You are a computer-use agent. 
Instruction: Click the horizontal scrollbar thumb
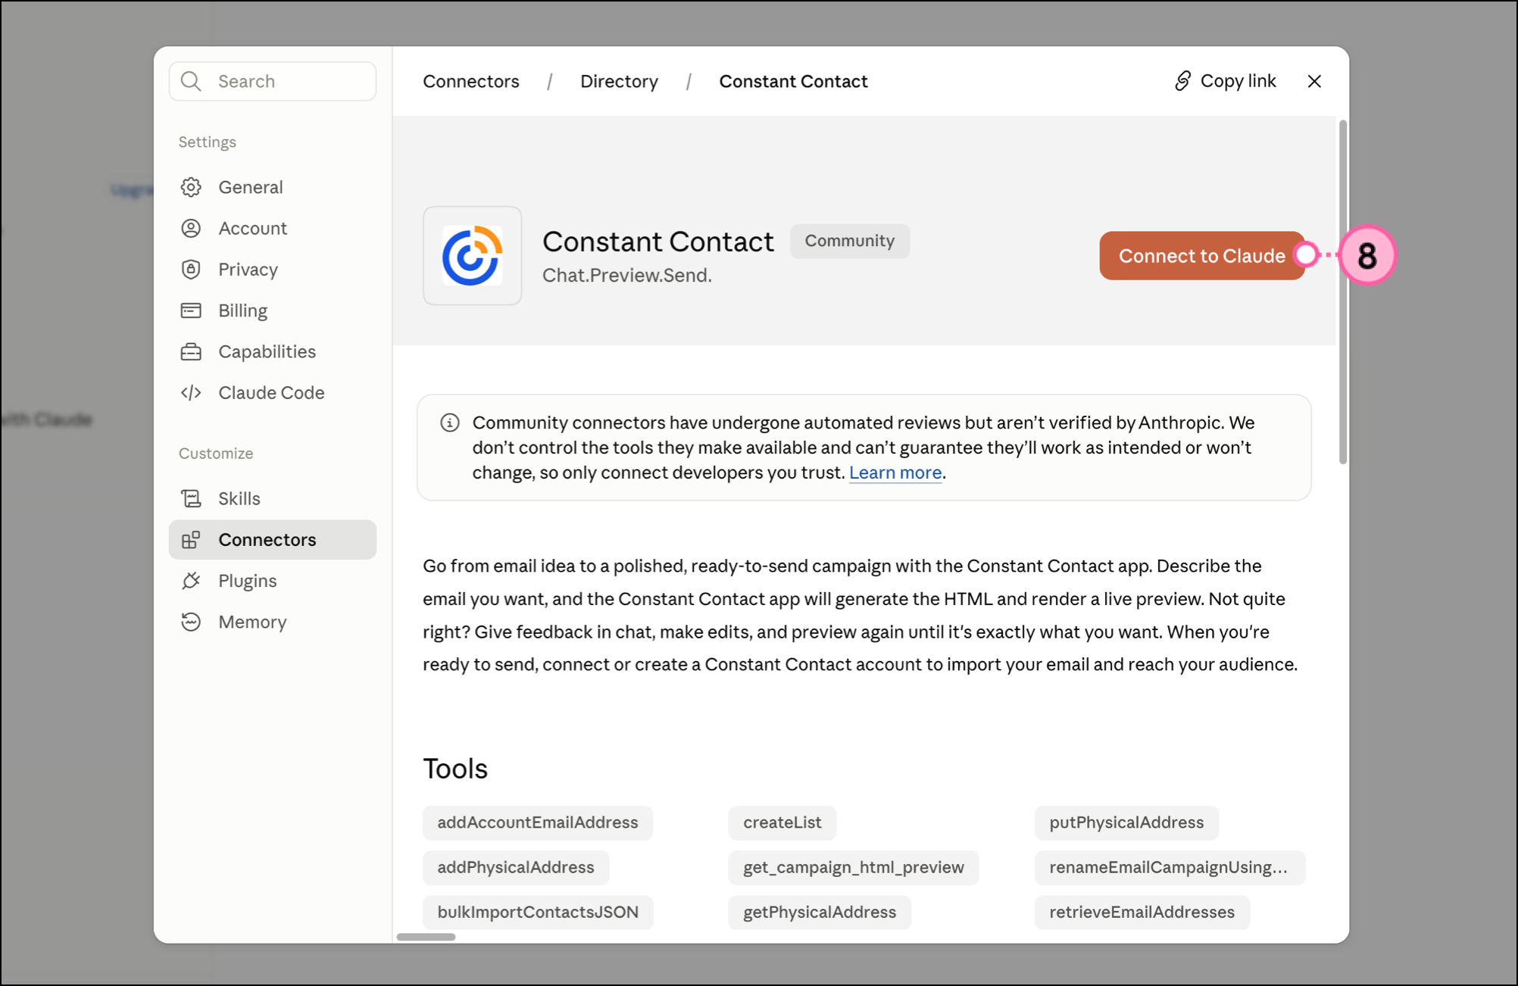pyautogui.click(x=426, y=937)
